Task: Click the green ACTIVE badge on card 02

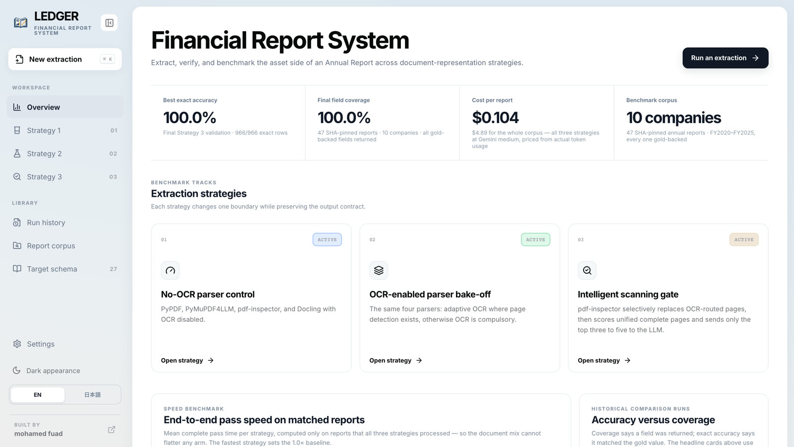Action: click(535, 239)
